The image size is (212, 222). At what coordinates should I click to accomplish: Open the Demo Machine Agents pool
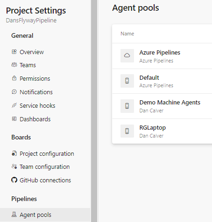tap(162, 106)
